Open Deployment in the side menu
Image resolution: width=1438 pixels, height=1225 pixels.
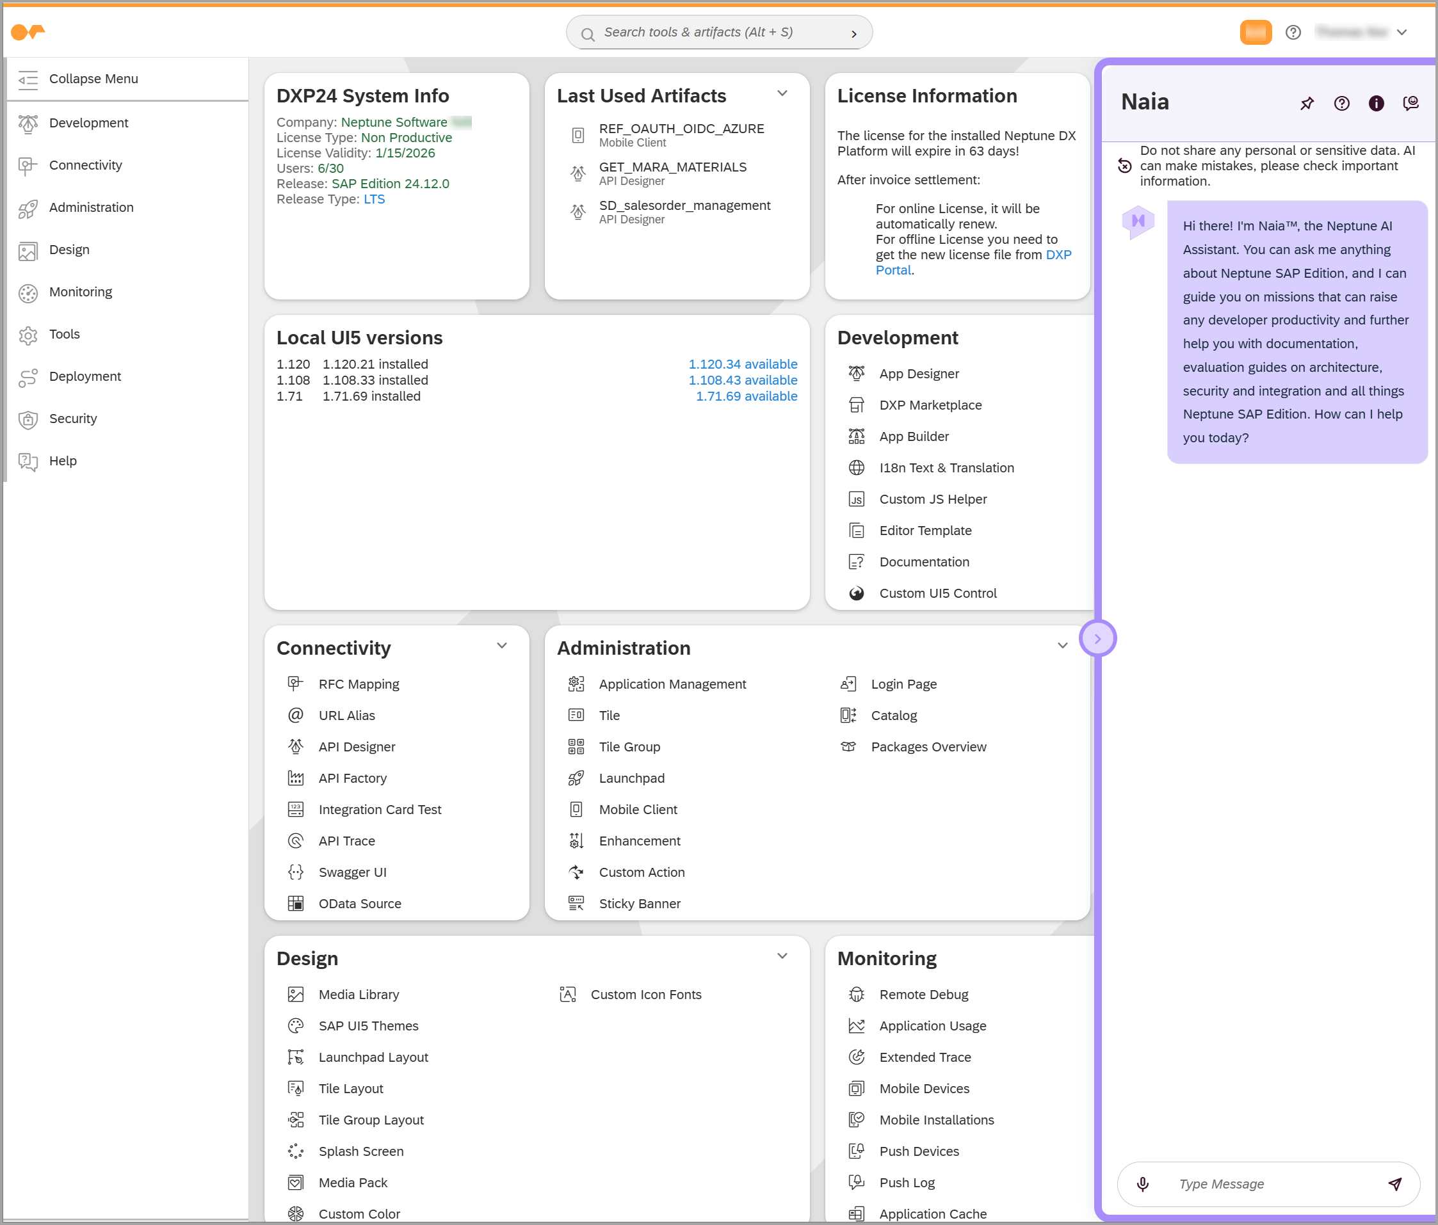85,376
